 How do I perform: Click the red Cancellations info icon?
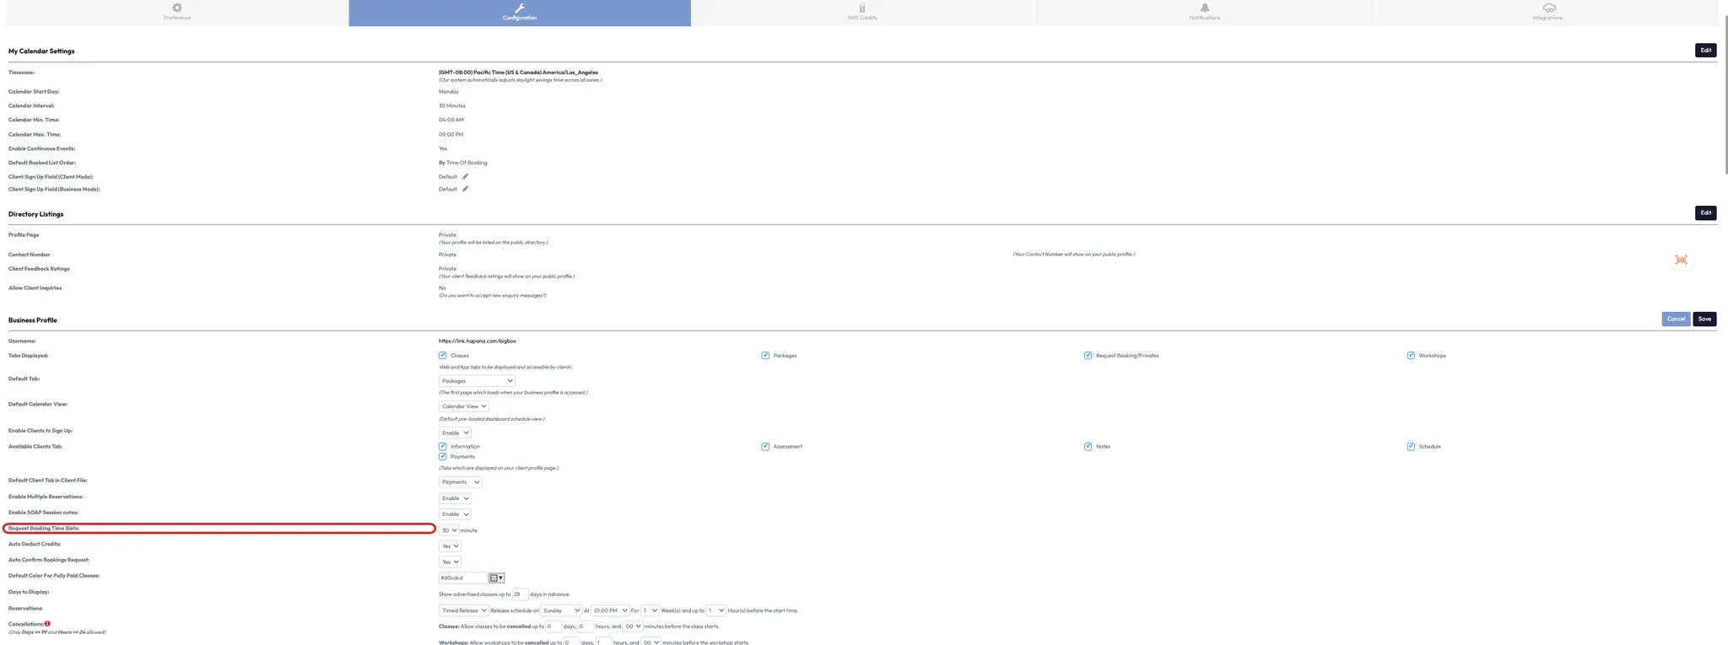click(47, 624)
